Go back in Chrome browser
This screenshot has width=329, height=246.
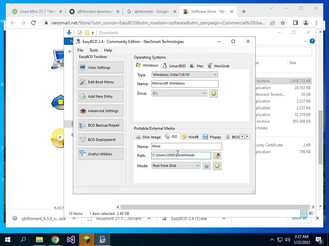(13, 23)
